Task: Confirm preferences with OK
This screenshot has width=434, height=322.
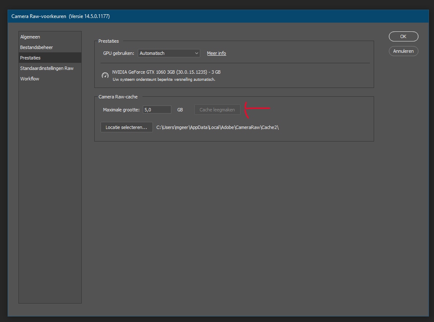Action: (403, 36)
